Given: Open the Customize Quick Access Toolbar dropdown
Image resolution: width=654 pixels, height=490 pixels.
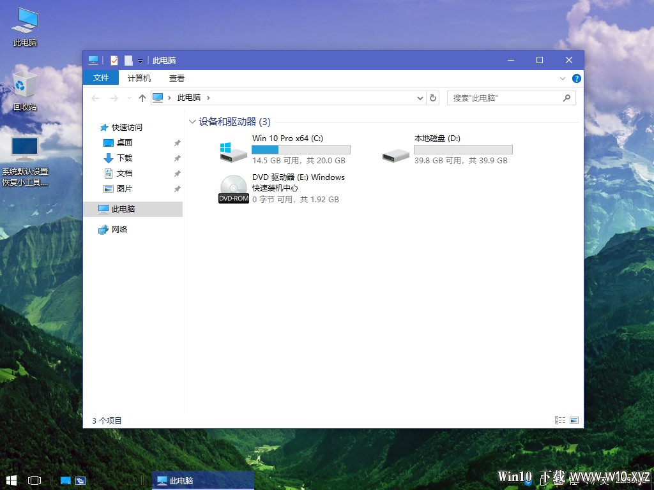Looking at the screenshot, I should click(140, 61).
